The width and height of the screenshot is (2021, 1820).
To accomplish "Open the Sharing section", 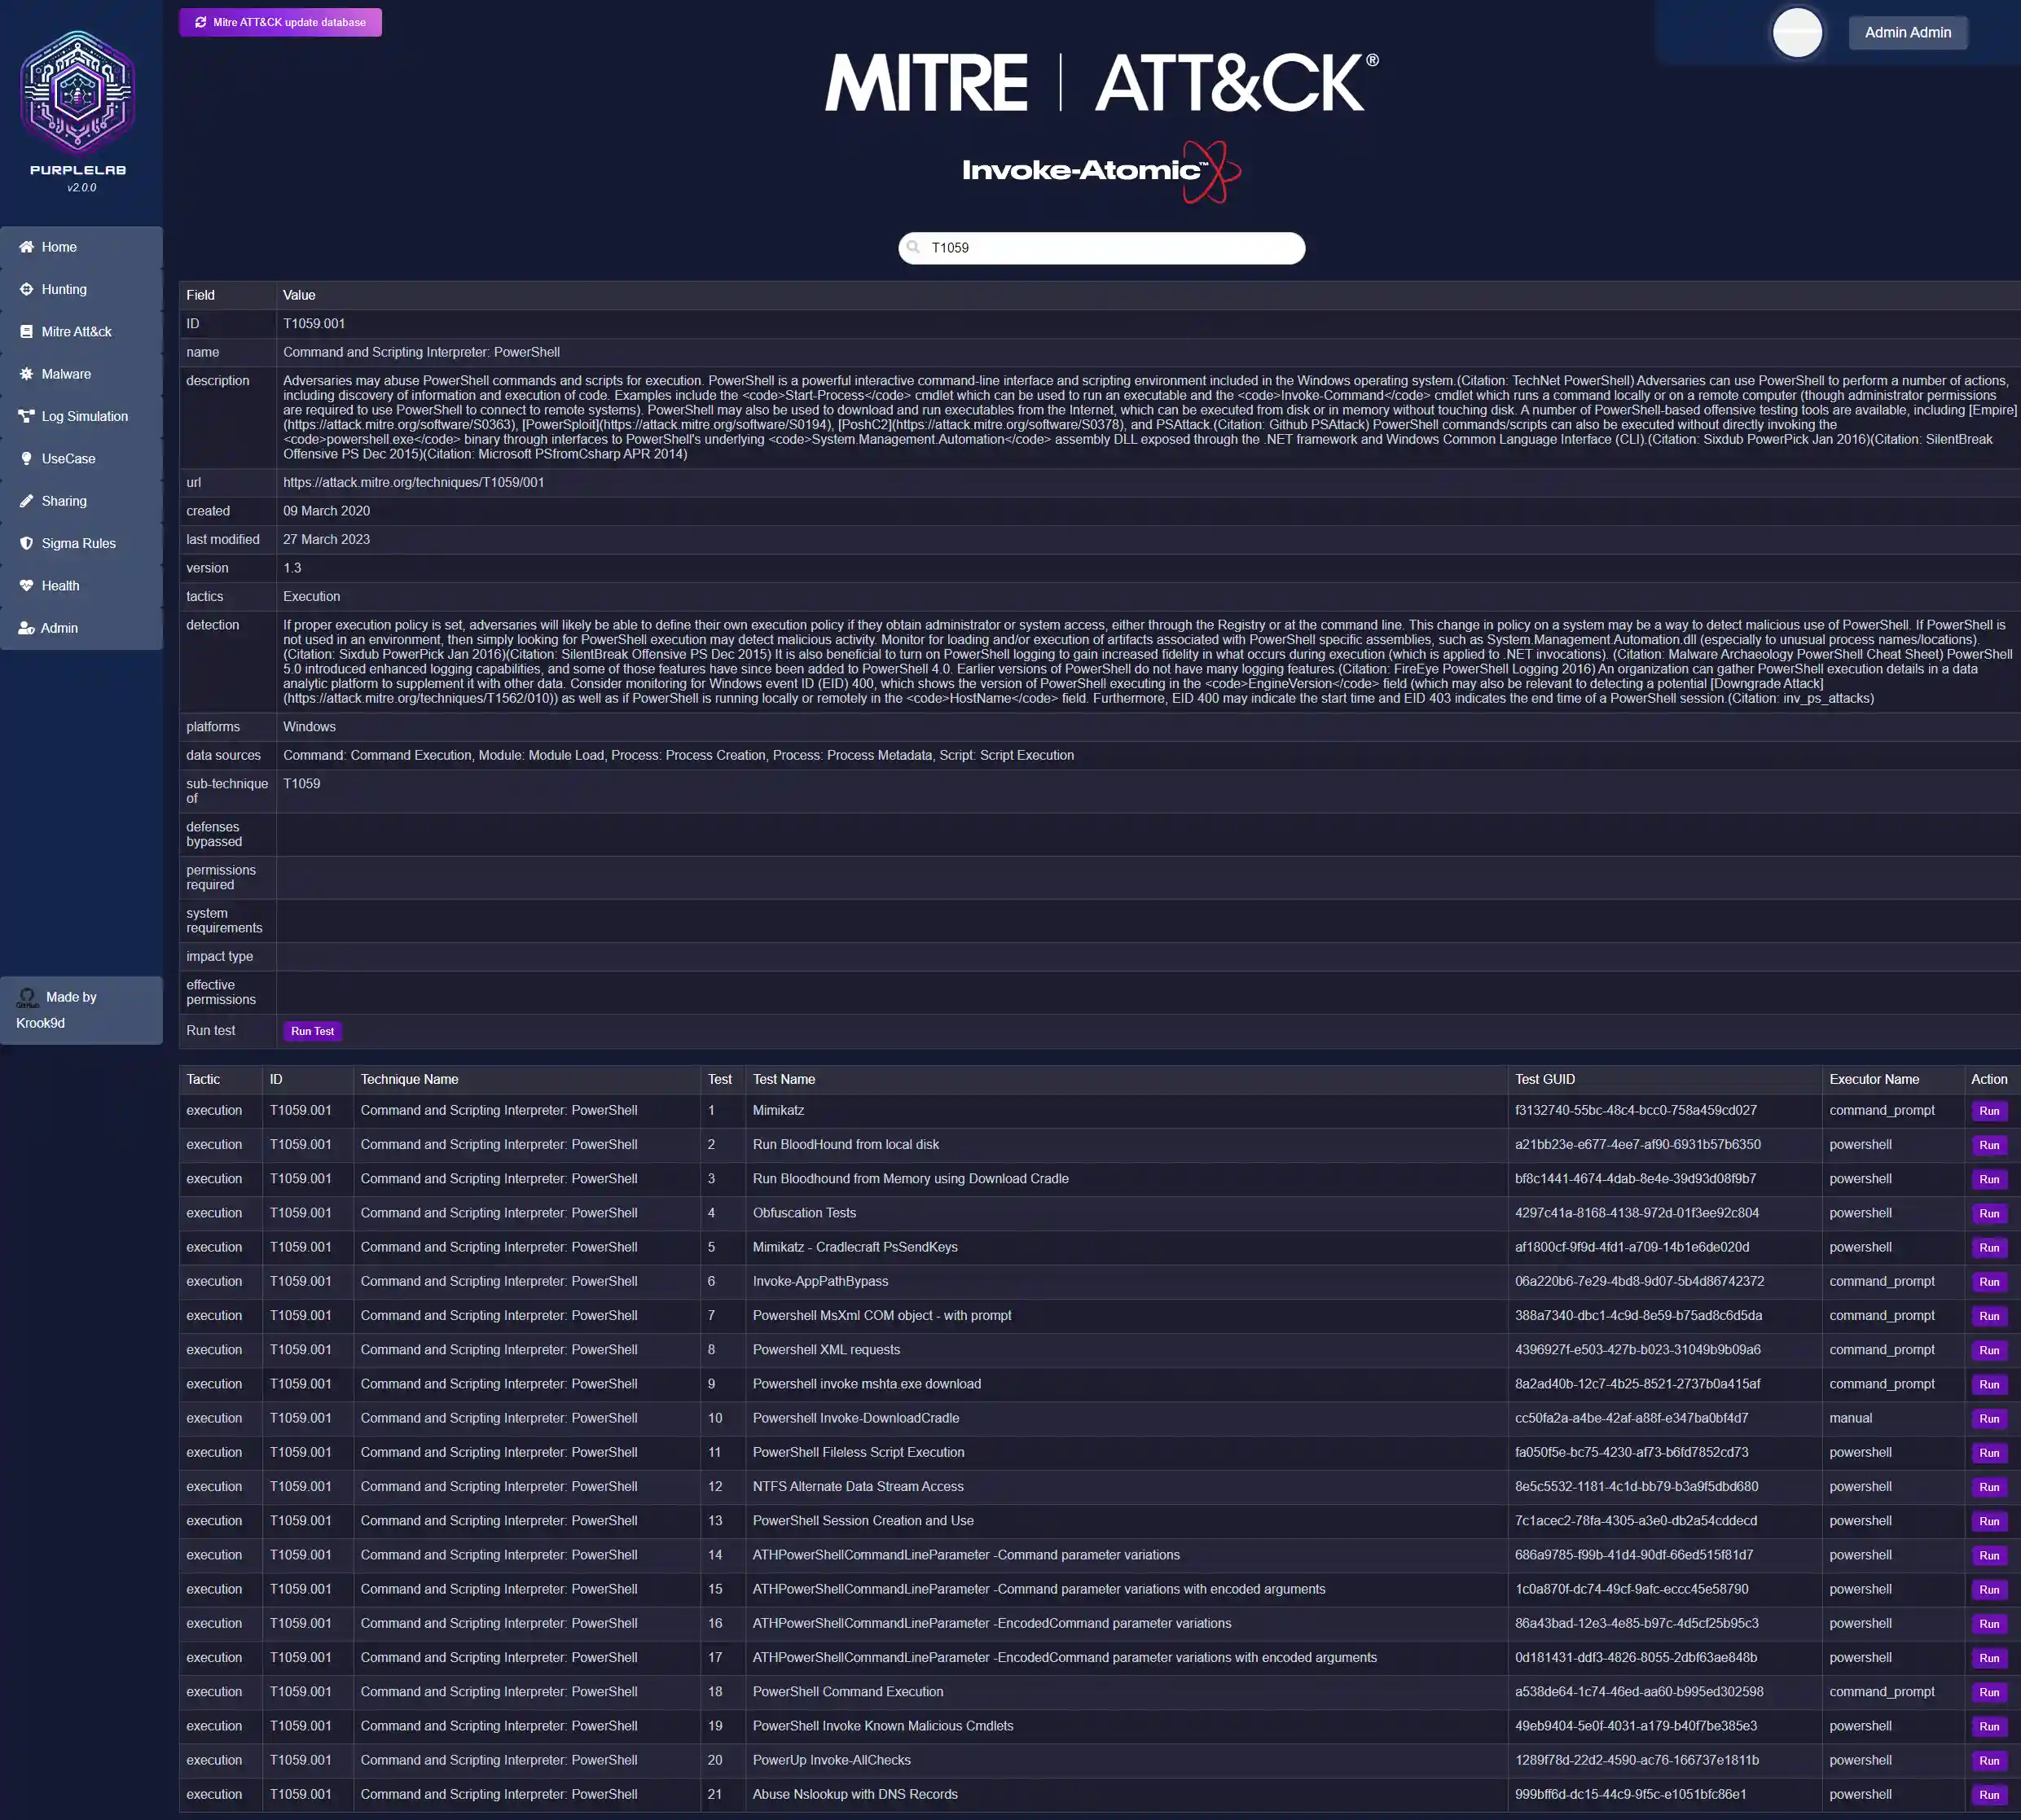I will click(64, 500).
